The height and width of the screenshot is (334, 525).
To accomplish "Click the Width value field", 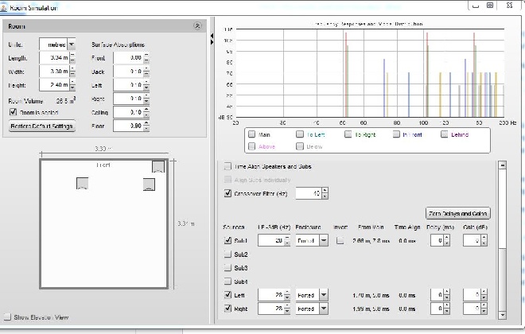I will [x=54, y=72].
